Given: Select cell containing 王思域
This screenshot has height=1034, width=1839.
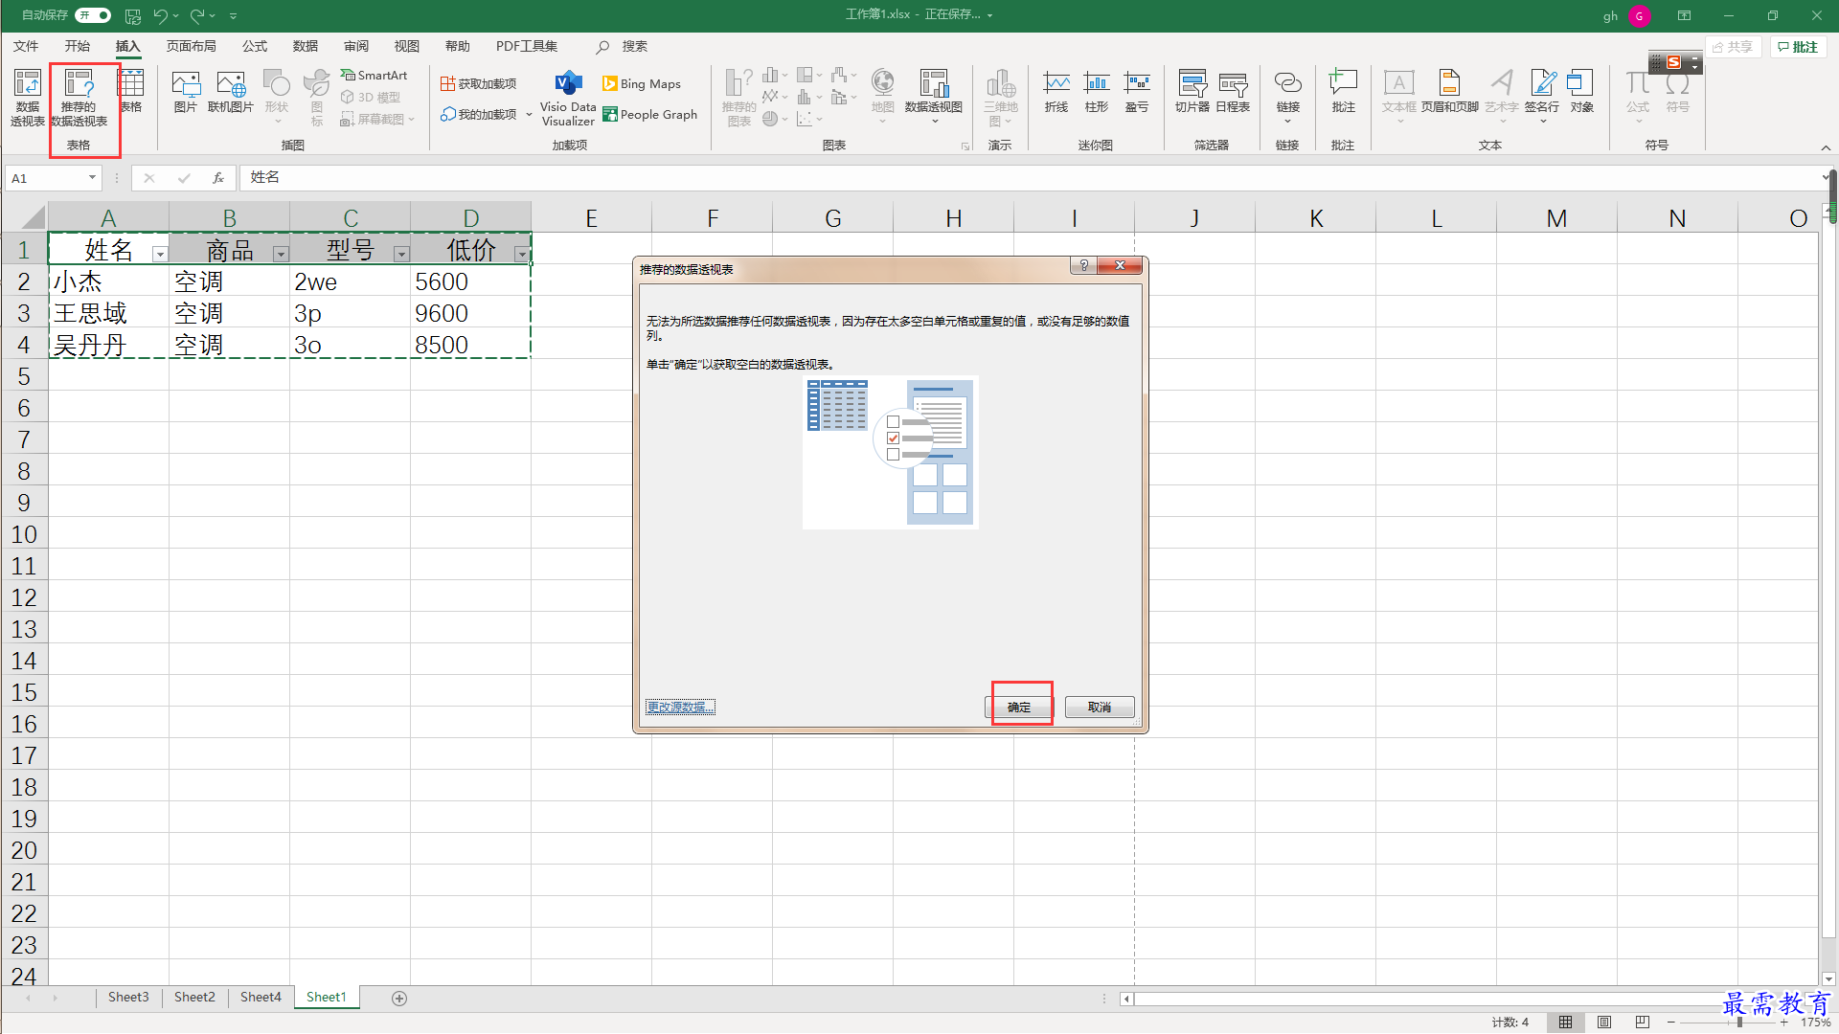Looking at the screenshot, I should (108, 313).
